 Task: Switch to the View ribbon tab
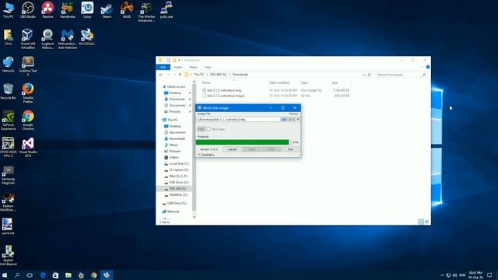[x=208, y=67]
